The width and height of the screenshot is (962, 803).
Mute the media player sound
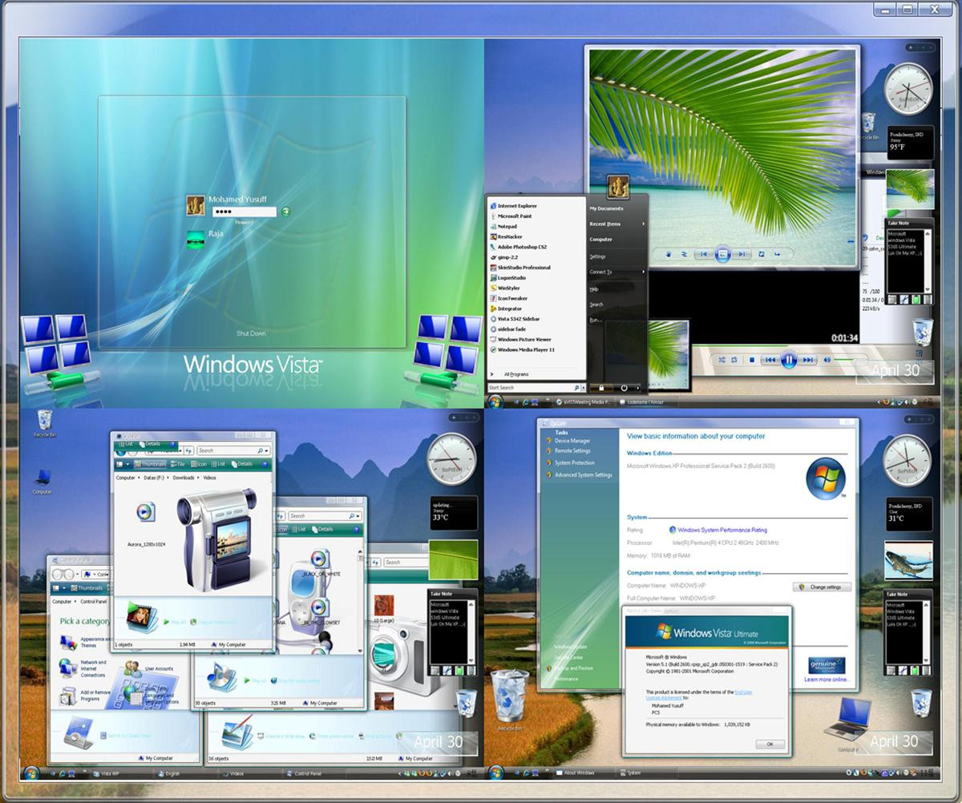[x=826, y=361]
